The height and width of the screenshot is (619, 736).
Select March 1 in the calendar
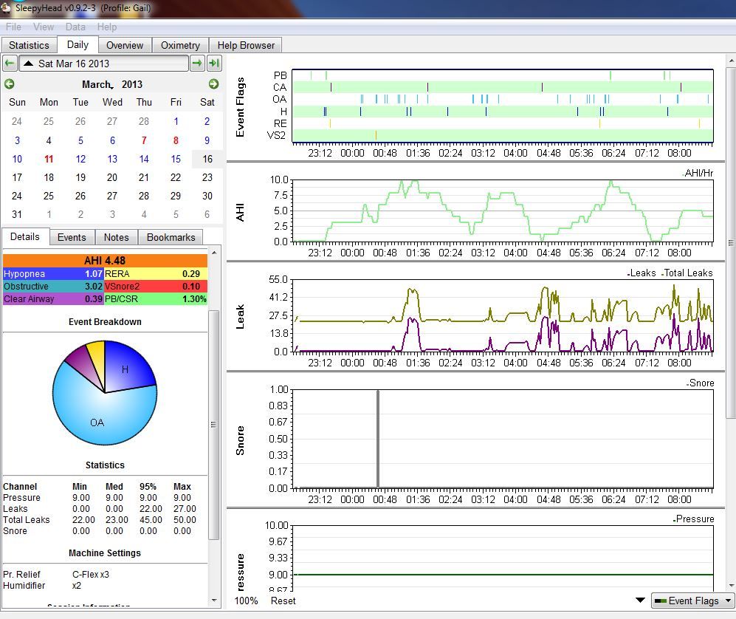coord(176,121)
